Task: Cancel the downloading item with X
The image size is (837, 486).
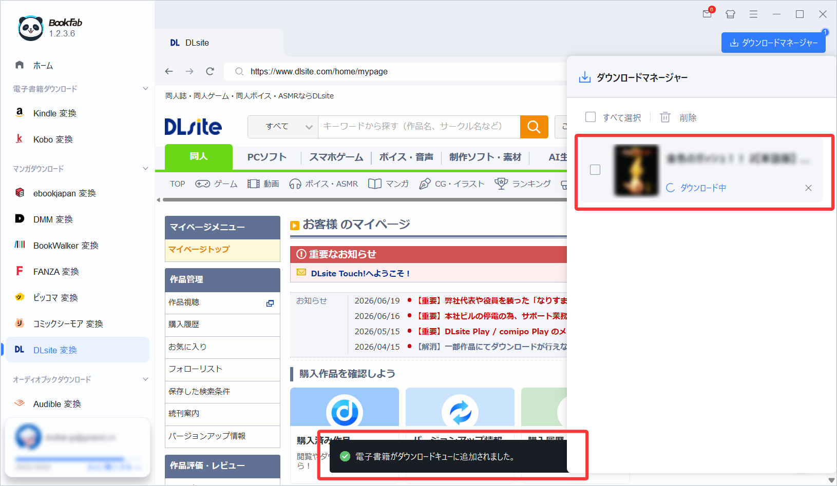Action: pos(808,188)
